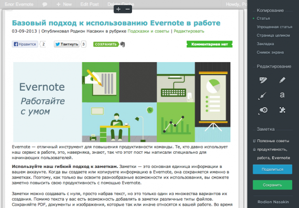The width and height of the screenshot is (299, 208).
Task: Click the blue Поделиться button
Action: (x=272, y=169)
